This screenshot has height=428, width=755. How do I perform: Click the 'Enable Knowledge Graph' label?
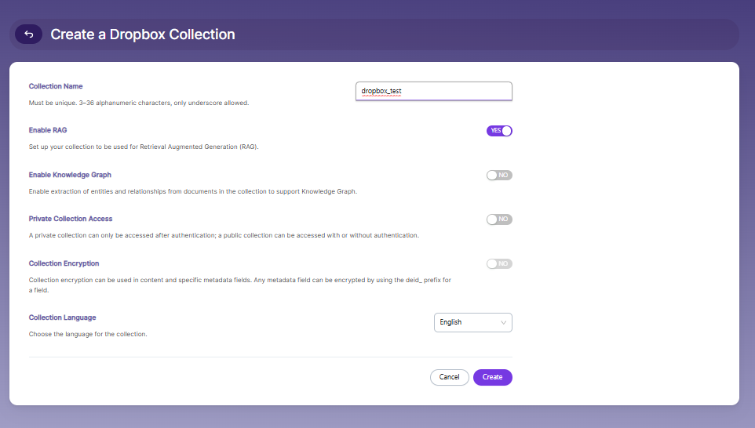70,175
